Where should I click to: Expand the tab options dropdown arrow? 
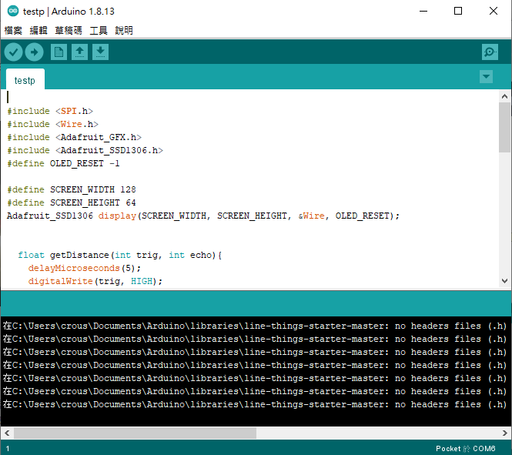[486, 77]
